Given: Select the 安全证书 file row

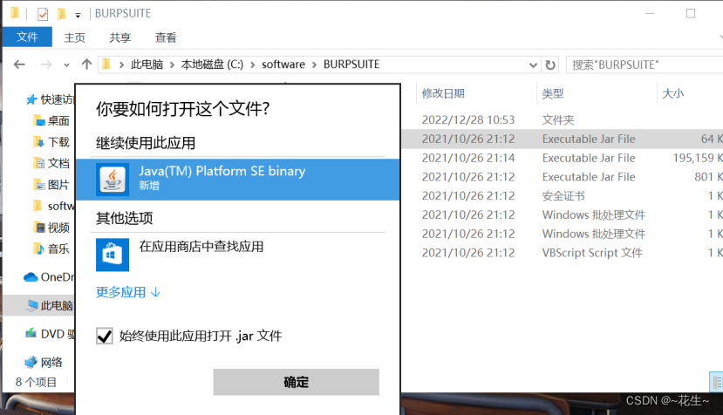Looking at the screenshot, I should [563, 195].
